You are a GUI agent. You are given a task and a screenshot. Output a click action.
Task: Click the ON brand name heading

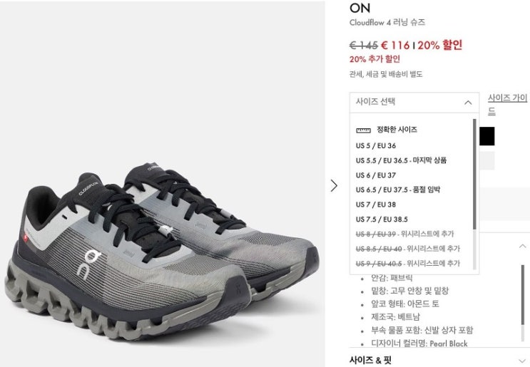click(360, 8)
